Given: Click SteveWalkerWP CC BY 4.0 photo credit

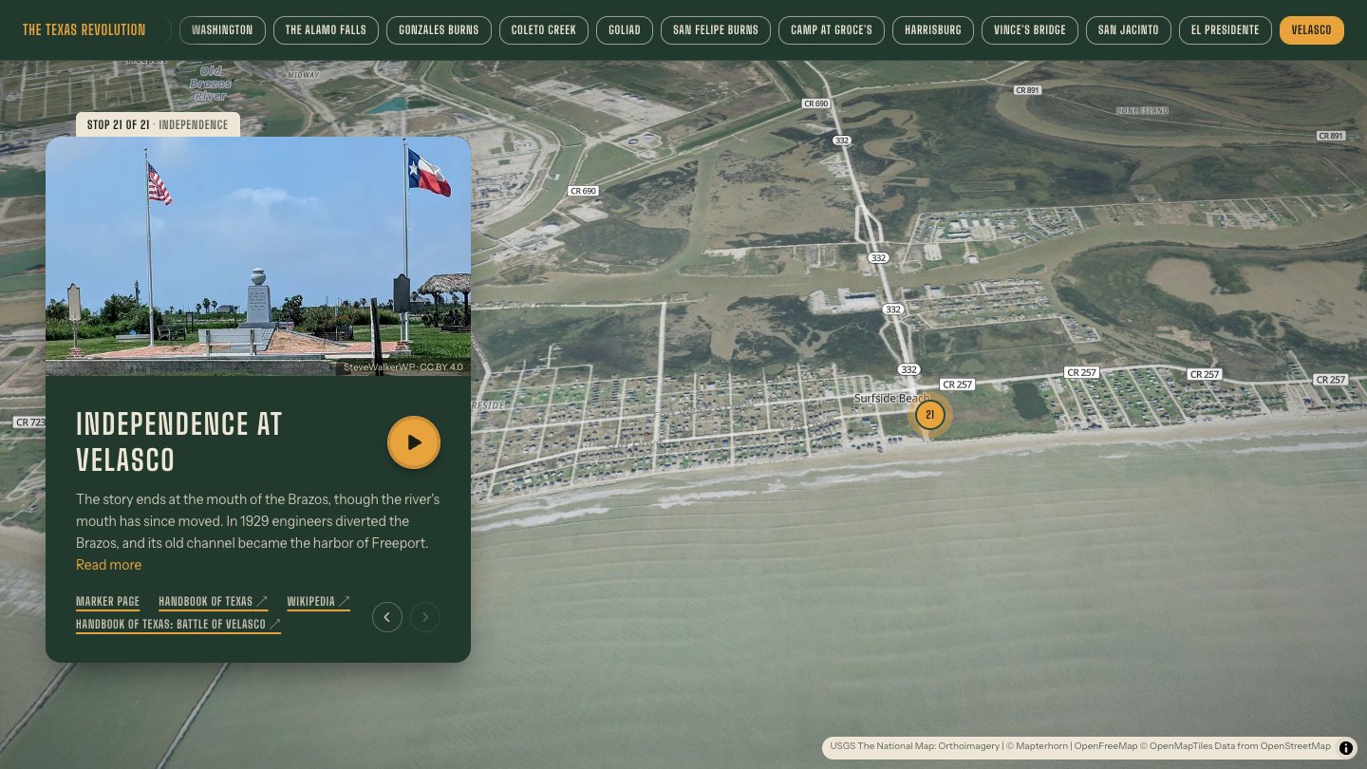Looking at the screenshot, I should point(403,366).
